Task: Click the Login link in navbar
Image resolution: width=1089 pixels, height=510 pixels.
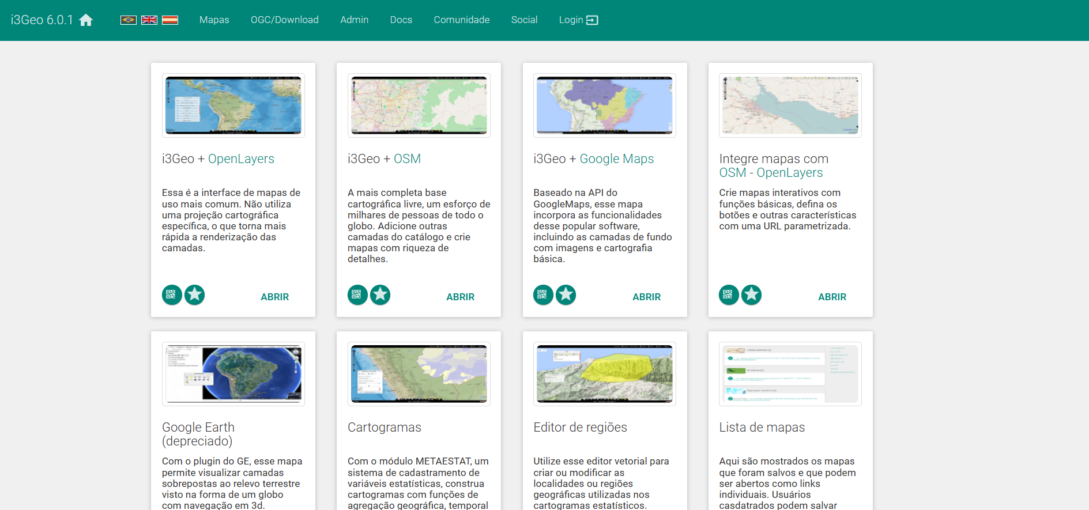Action: click(571, 20)
